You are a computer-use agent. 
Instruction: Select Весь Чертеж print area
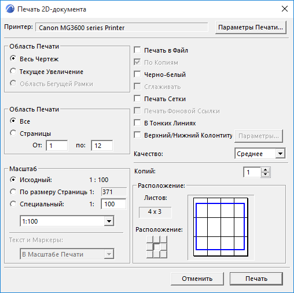pyautogui.click(x=13, y=58)
